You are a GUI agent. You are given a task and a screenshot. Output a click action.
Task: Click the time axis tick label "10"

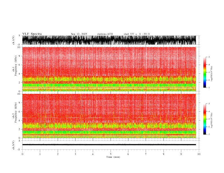coord(199,154)
